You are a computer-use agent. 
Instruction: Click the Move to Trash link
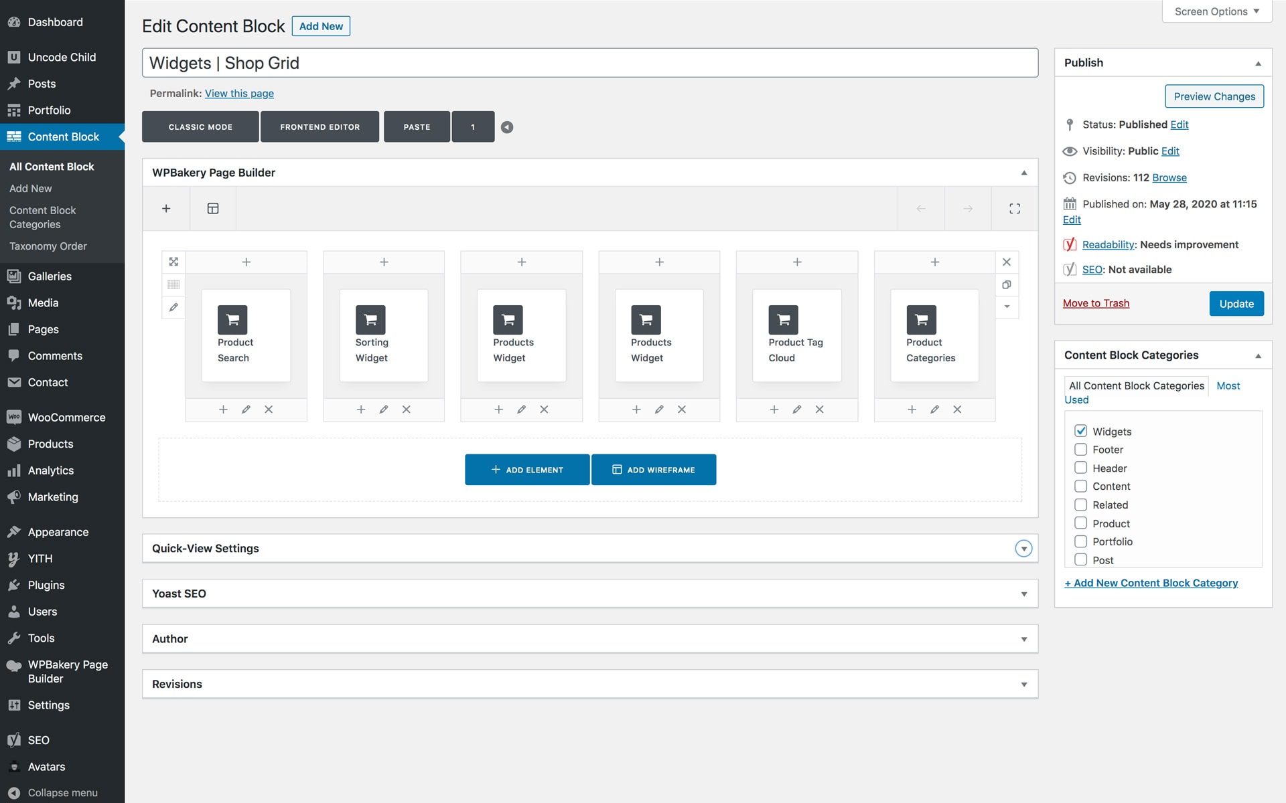pyautogui.click(x=1096, y=303)
